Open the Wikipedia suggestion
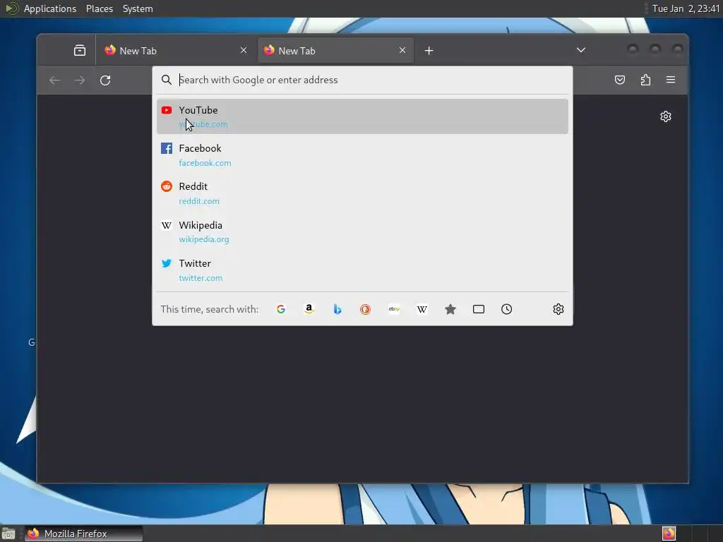The height and width of the screenshot is (542, 723). [362, 231]
